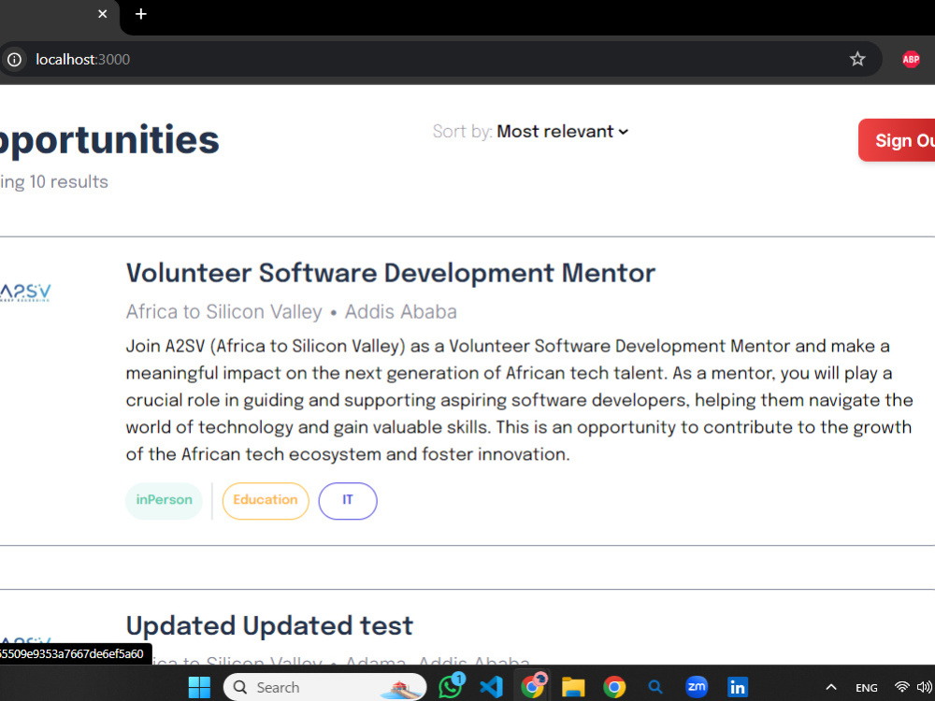The image size is (935, 701).
Task: Click the Opportunities heading
Action: [109, 141]
